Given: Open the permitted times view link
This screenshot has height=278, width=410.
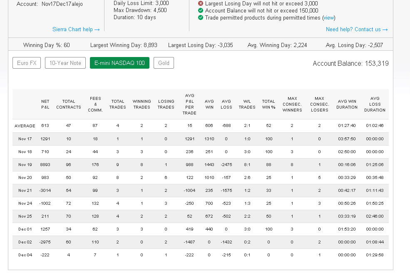Looking at the screenshot, I should click(329, 17).
